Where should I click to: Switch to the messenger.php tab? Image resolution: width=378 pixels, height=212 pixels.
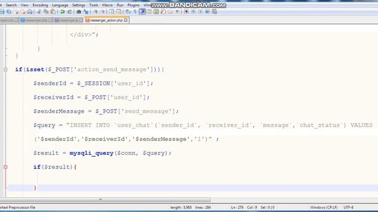[36, 21]
